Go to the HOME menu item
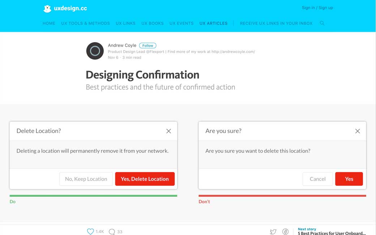This screenshot has width=376, height=235. [x=49, y=23]
